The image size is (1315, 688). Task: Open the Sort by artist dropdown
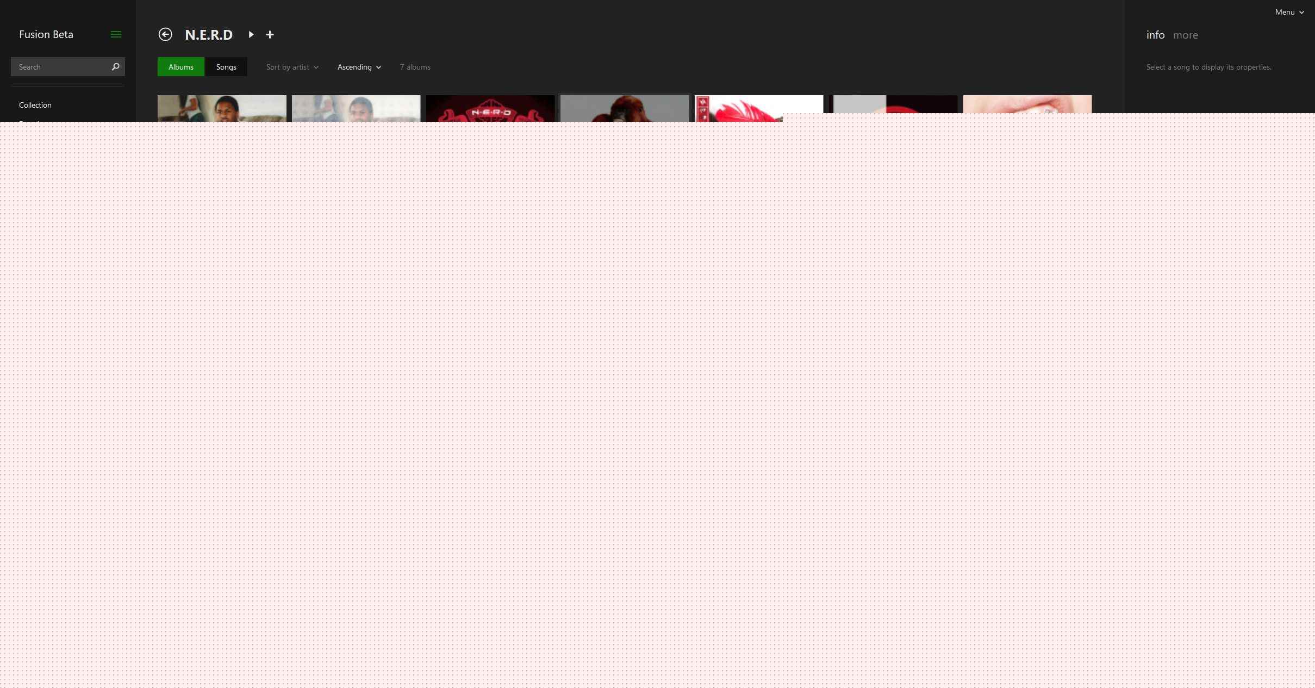click(x=292, y=67)
